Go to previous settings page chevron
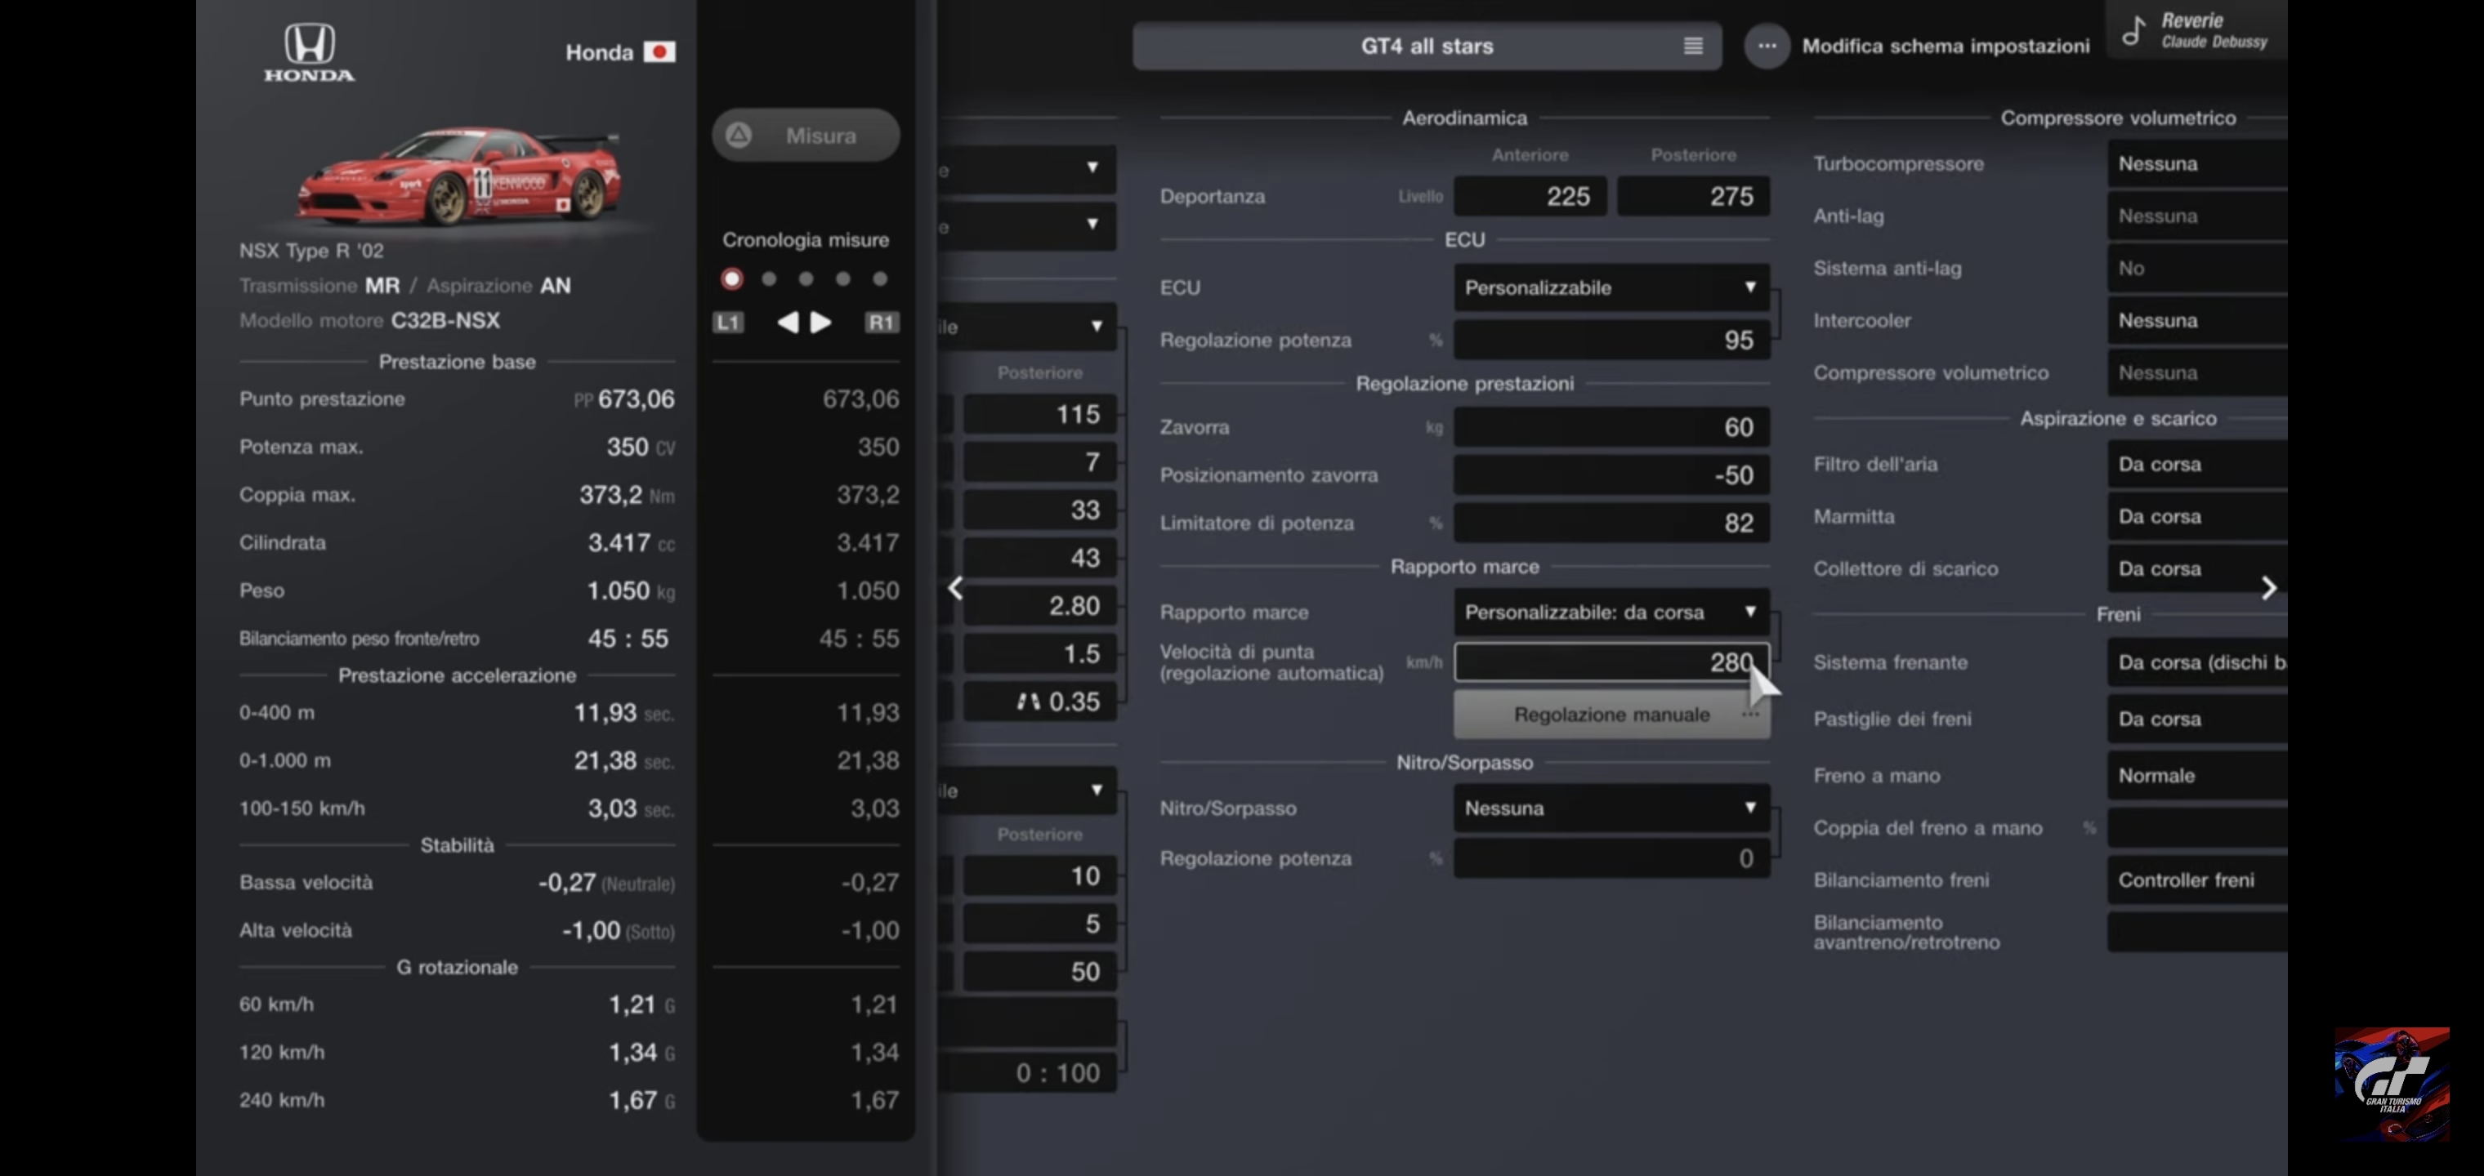 click(x=954, y=588)
